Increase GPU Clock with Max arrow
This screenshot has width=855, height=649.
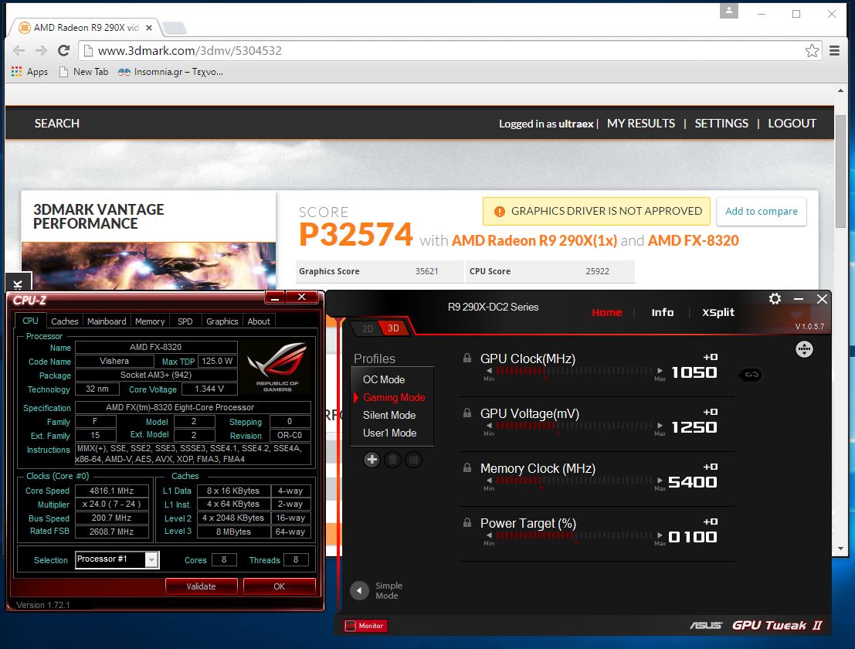(x=660, y=371)
